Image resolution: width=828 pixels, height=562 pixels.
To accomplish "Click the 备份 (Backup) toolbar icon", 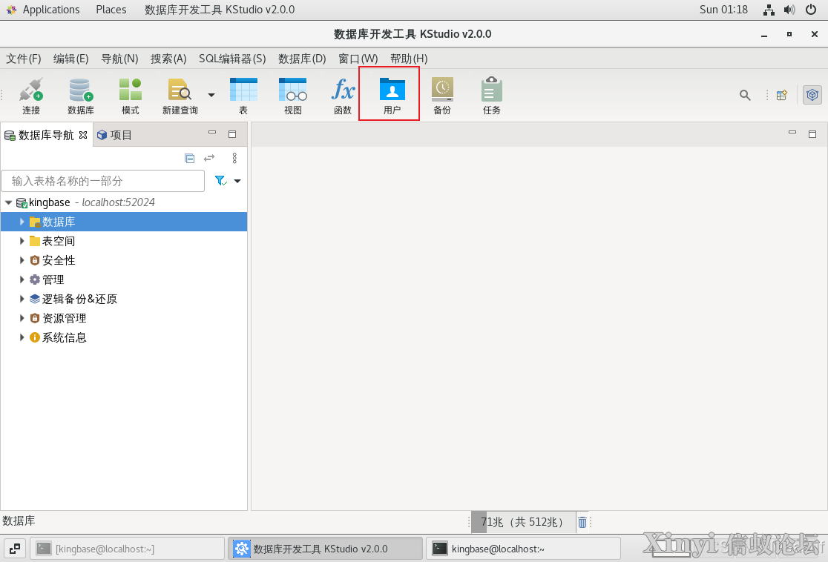I will coord(442,95).
